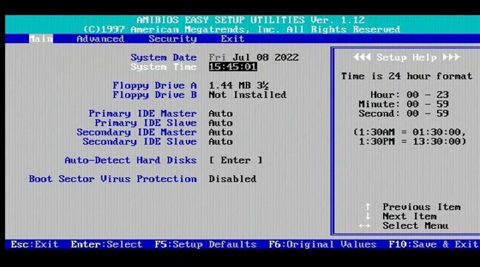Go to the Exit menu

232,39
